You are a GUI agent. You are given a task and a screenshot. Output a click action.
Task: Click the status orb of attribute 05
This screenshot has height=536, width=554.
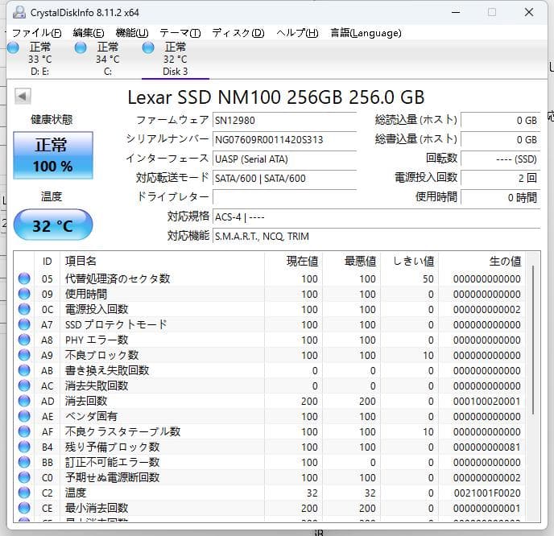coord(24,278)
